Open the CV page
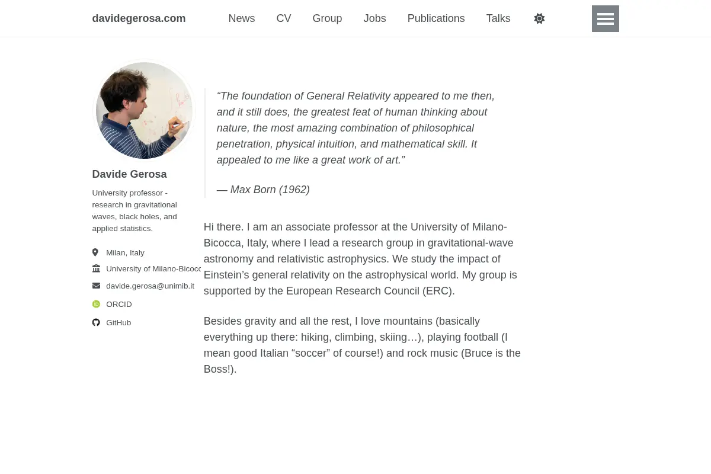The image size is (711, 474). [284, 18]
